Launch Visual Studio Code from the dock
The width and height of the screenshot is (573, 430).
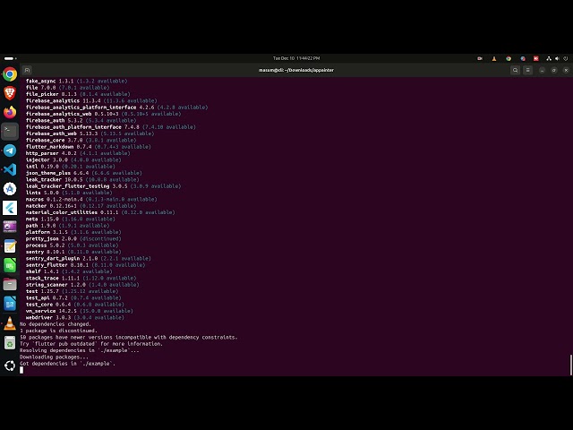tap(10, 169)
